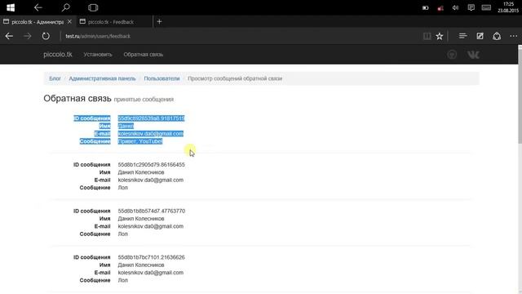Go back in the browser
This screenshot has height=294, width=522.
point(9,36)
